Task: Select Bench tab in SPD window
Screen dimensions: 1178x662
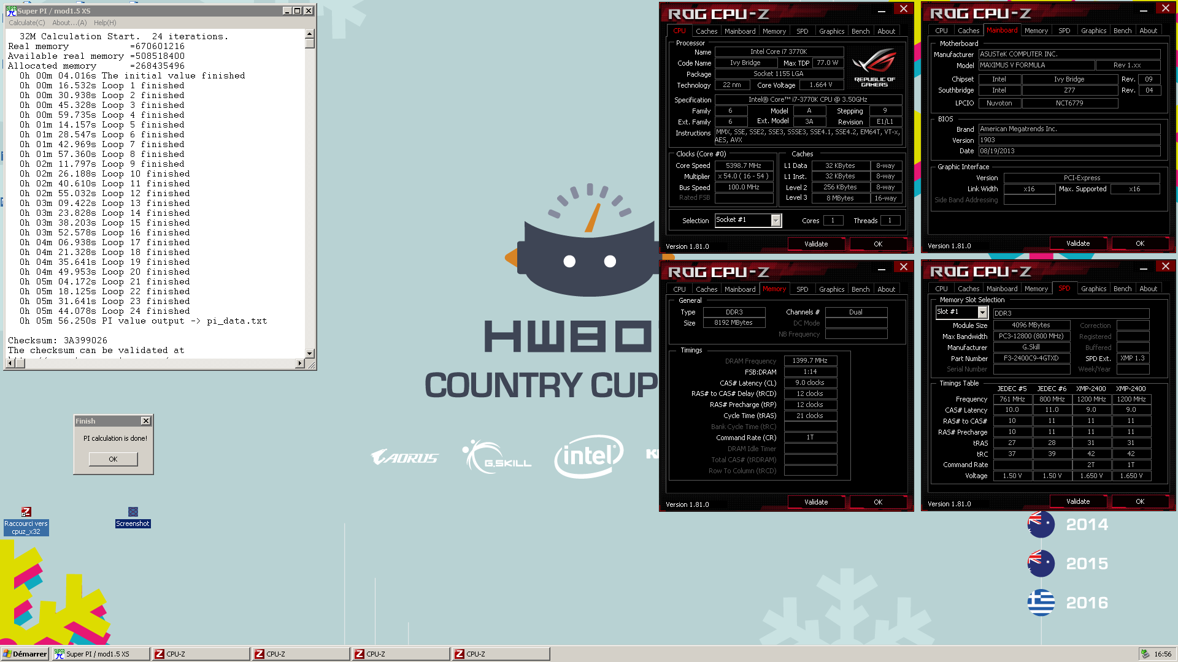Action: coord(1122,289)
